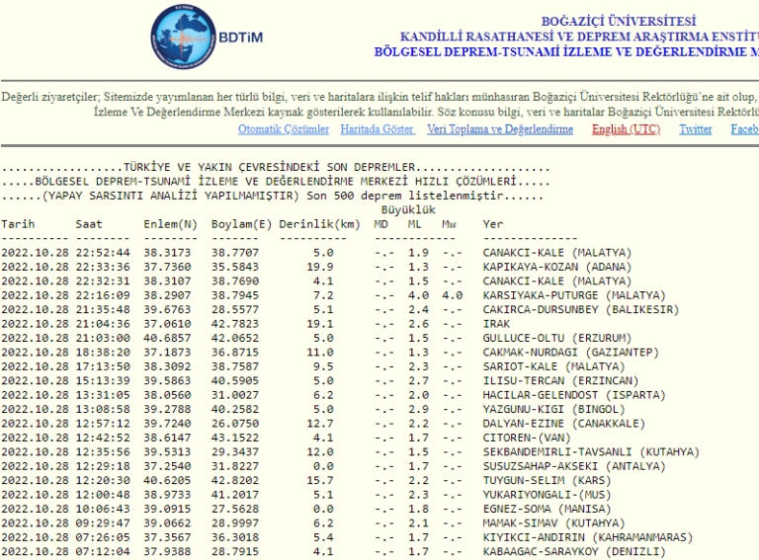Open Veri Toplama ve Değerlendirme link
The width and height of the screenshot is (759, 560).
499,129
